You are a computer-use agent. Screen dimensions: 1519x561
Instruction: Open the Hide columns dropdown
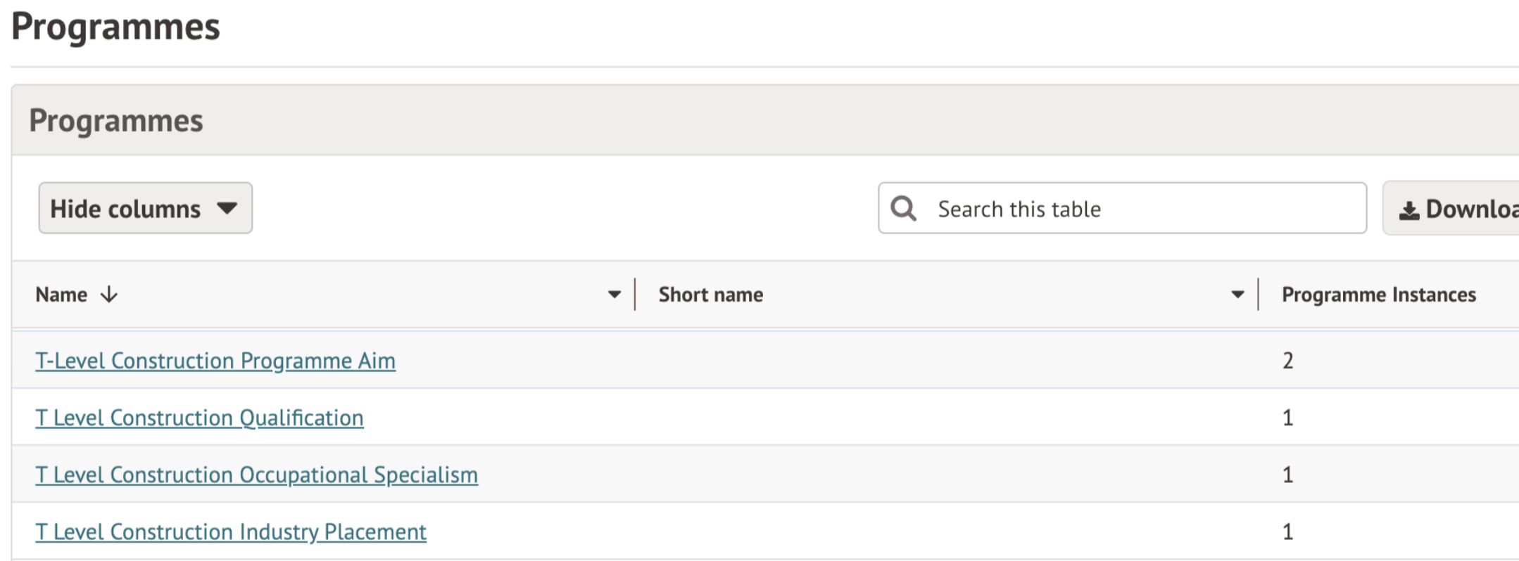pos(145,209)
